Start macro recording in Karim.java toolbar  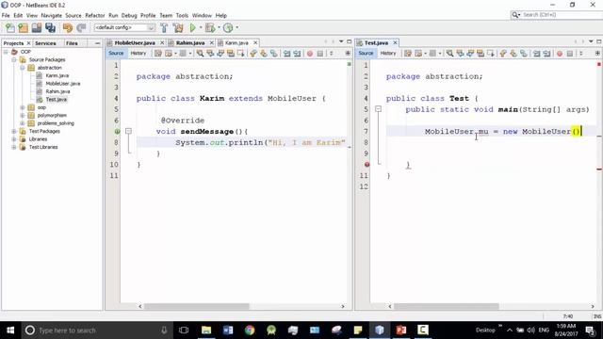310,54
